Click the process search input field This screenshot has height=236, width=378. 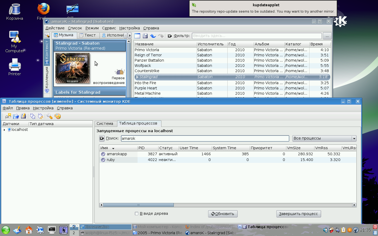pyautogui.click(x=205, y=138)
